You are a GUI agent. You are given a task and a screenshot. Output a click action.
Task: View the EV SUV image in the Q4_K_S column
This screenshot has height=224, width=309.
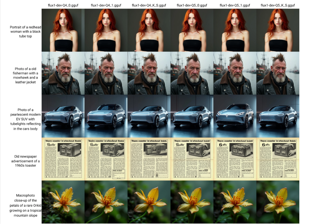(x=149, y=116)
